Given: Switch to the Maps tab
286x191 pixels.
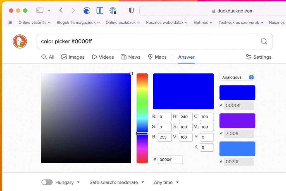Looking at the screenshot, I should 157,57.
